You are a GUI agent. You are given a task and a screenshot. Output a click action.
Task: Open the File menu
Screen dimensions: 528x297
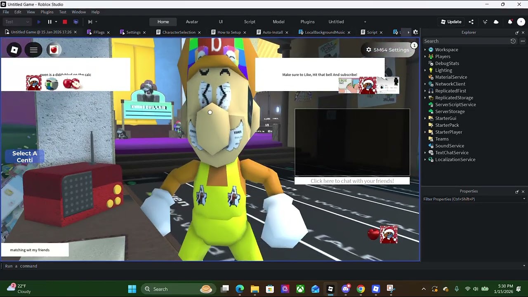[6, 12]
